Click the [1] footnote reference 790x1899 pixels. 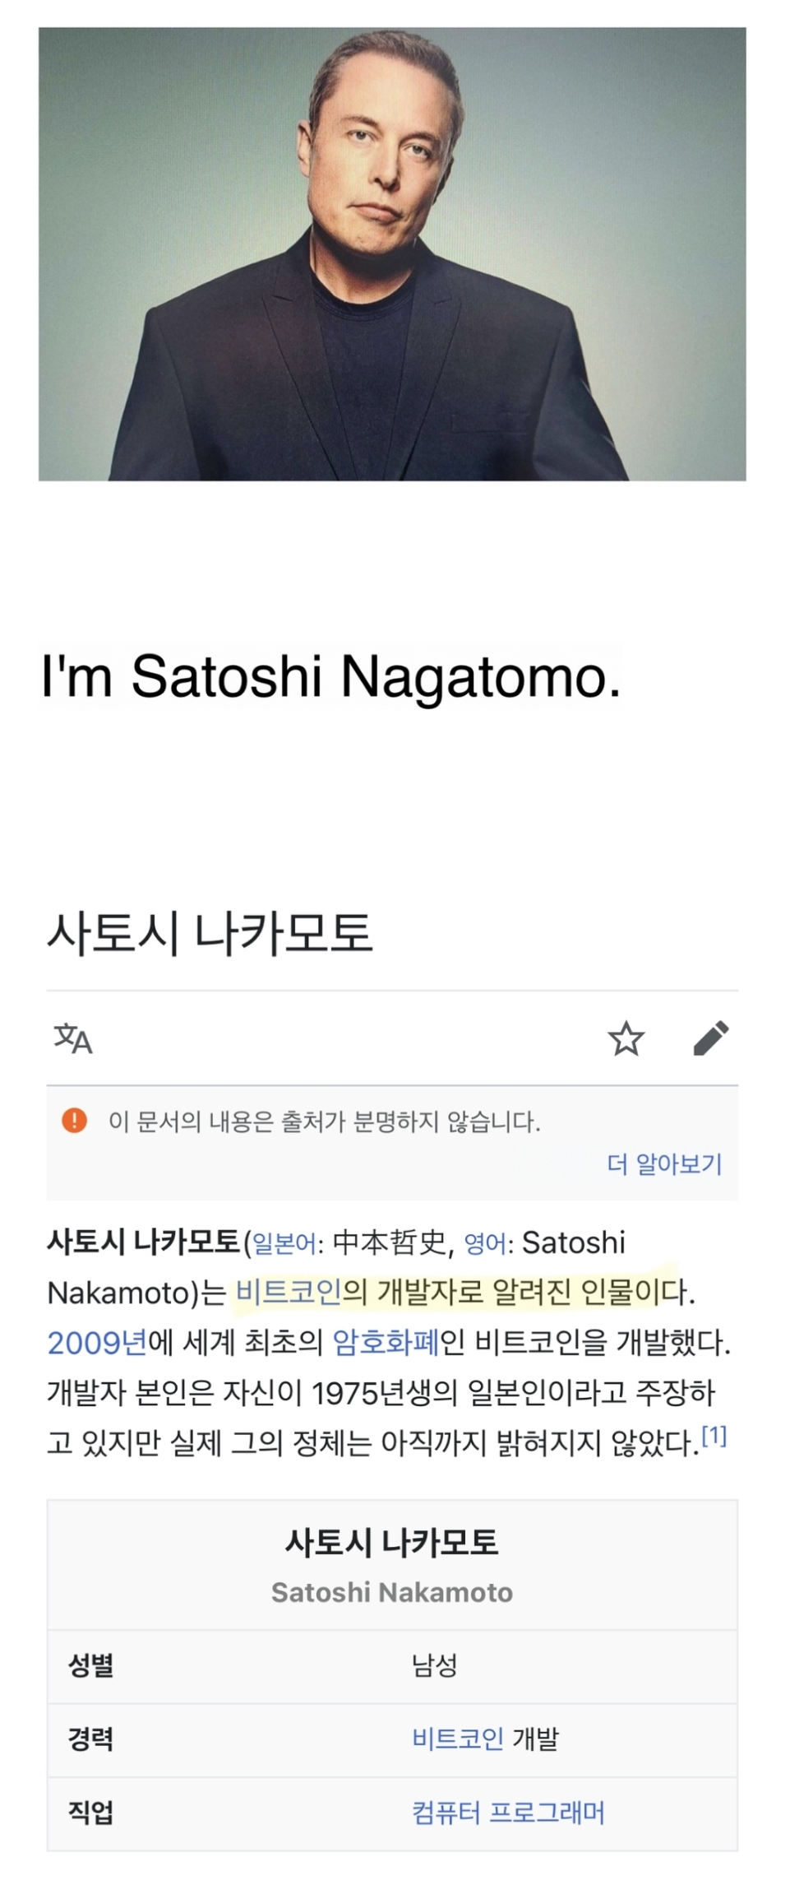click(714, 1437)
